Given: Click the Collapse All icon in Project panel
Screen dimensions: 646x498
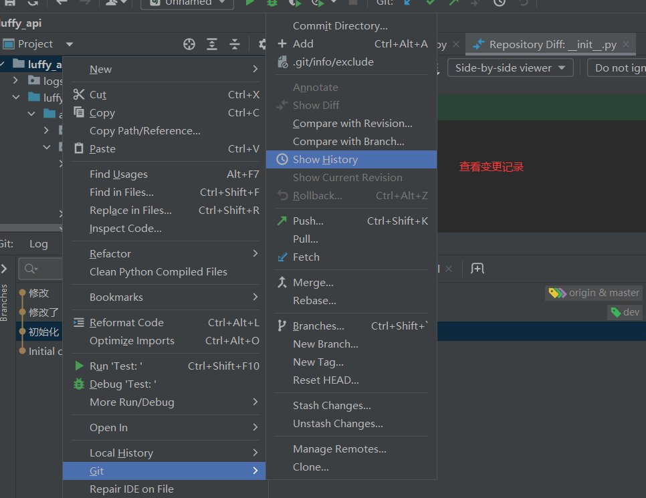Looking at the screenshot, I should coord(235,44).
